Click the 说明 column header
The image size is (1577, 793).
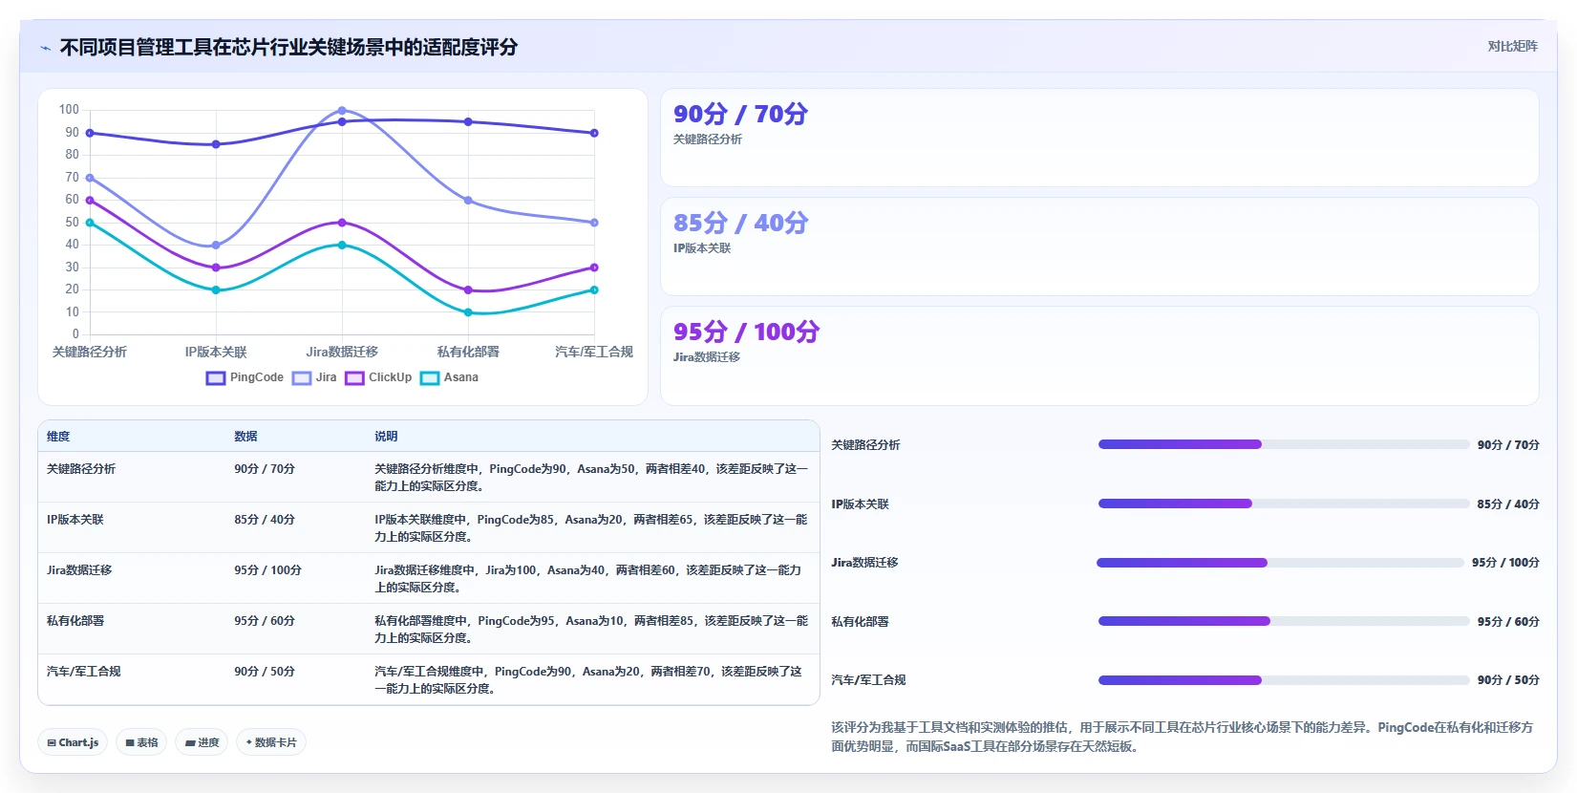tap(386, 437)
